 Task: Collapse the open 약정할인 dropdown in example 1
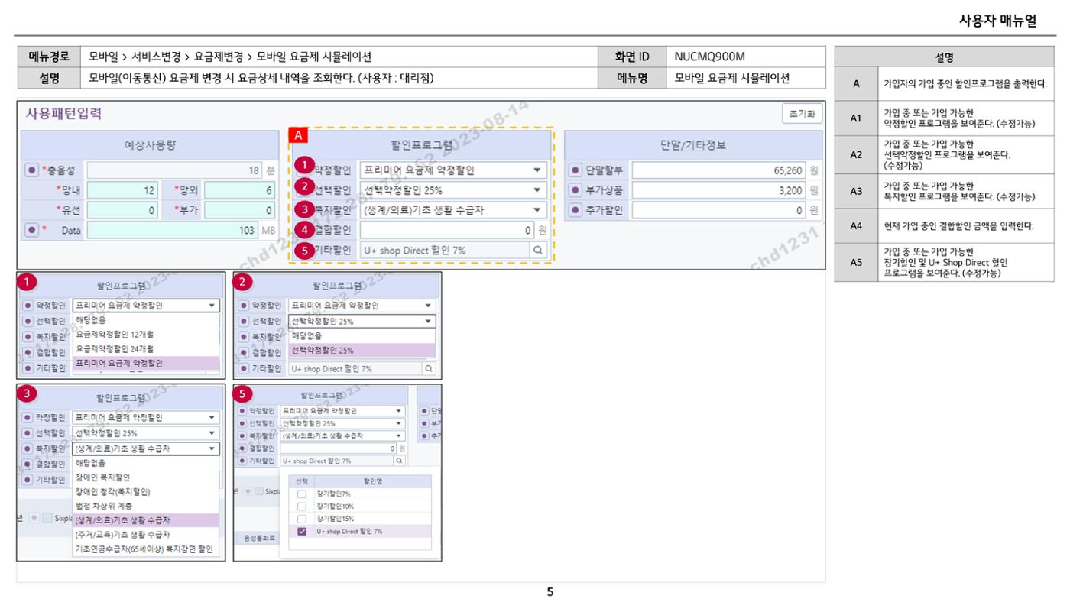coord(146,306)
